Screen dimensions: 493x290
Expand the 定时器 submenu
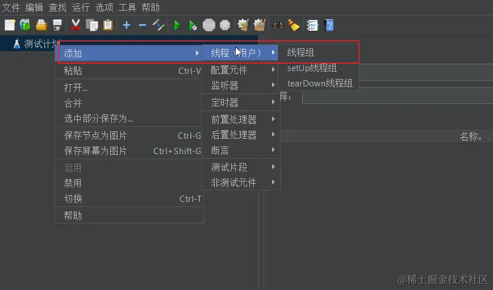pyautogui.click(x=241, y=102)
